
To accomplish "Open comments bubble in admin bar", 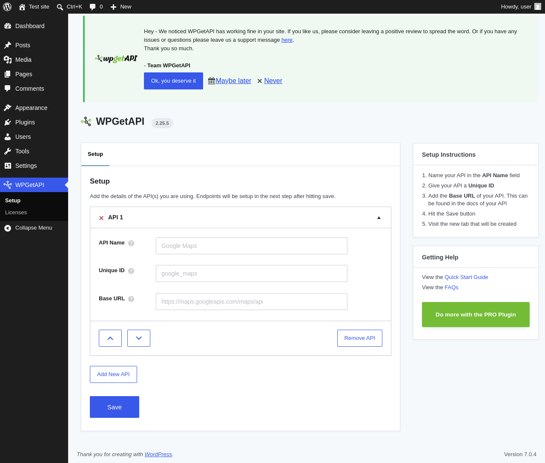I will 92,7.
